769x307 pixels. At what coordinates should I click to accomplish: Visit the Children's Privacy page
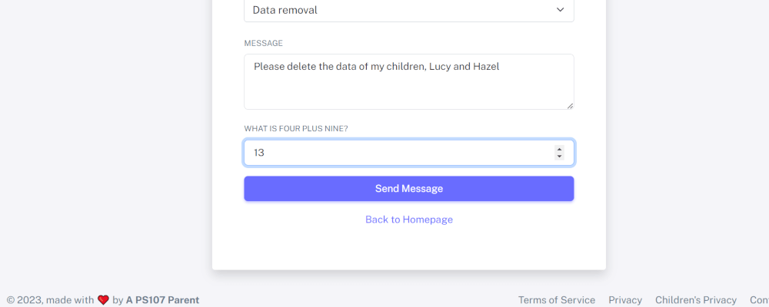click(x=695, y=300)
